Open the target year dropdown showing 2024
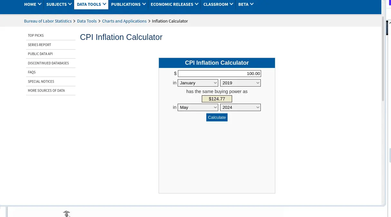Image resolution: width=391 pixels, height=217 pixels. (240, 107)
